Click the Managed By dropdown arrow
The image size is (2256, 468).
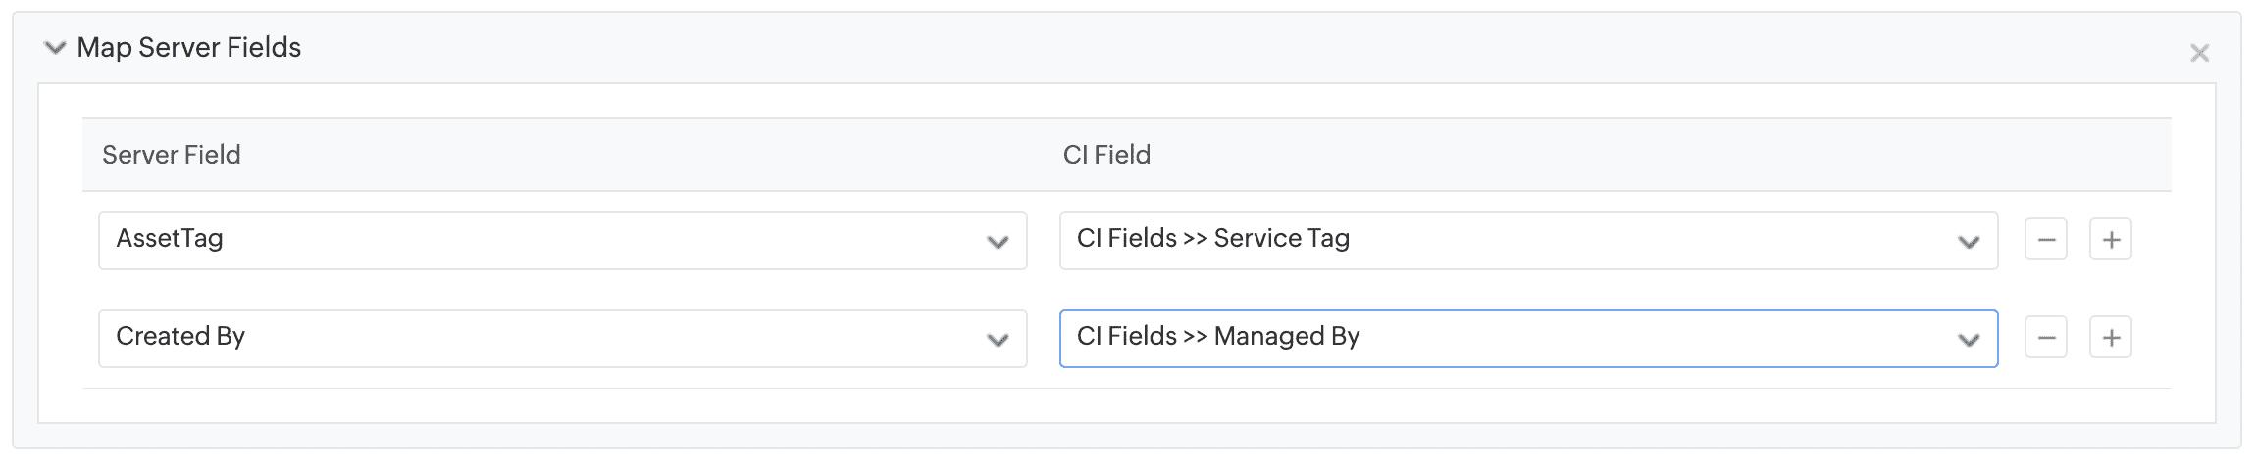(x=1968, y=340)
